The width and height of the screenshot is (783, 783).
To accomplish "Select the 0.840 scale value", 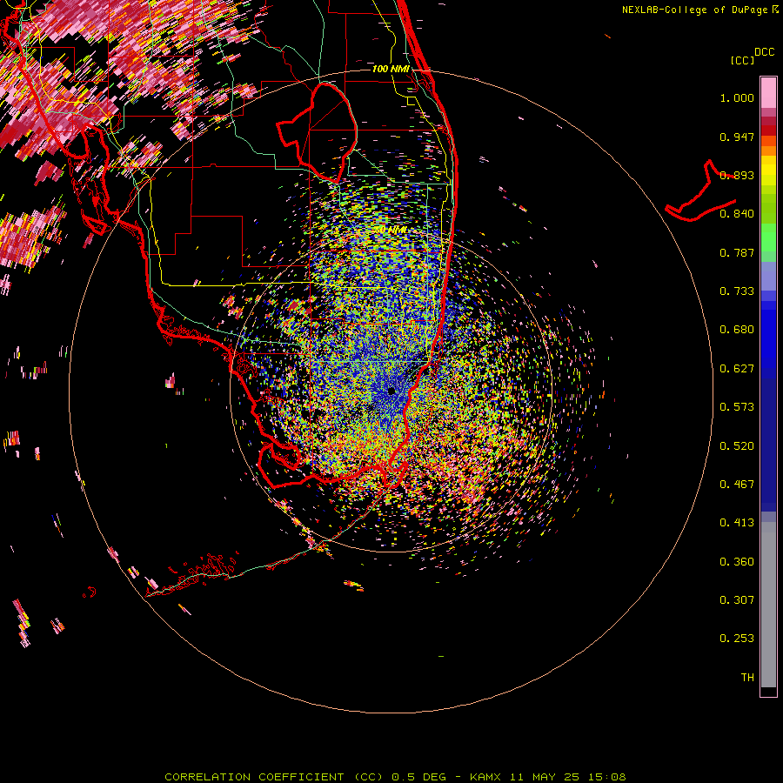I will point(737,214).
